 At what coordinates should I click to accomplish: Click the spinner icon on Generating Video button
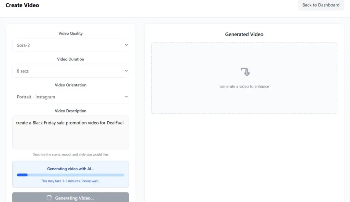[49, 198]
